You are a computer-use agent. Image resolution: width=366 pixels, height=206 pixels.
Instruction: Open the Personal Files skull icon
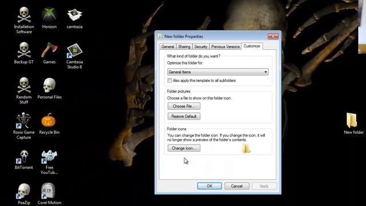coord(49,85)
